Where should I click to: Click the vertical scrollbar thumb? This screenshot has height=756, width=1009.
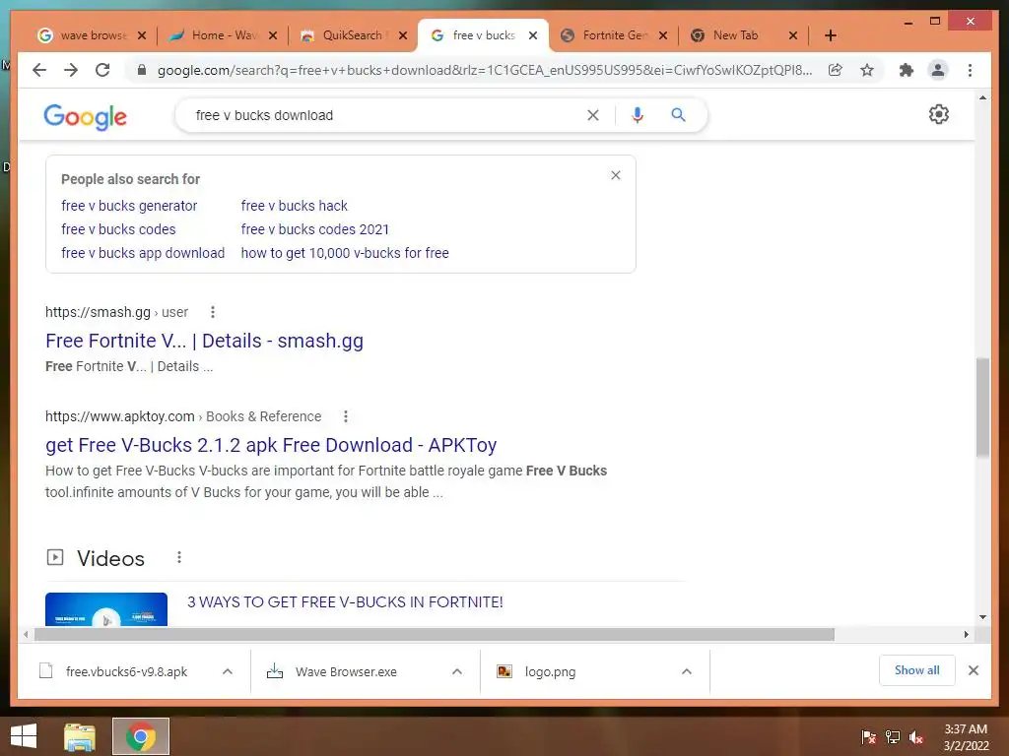[982, 408]
